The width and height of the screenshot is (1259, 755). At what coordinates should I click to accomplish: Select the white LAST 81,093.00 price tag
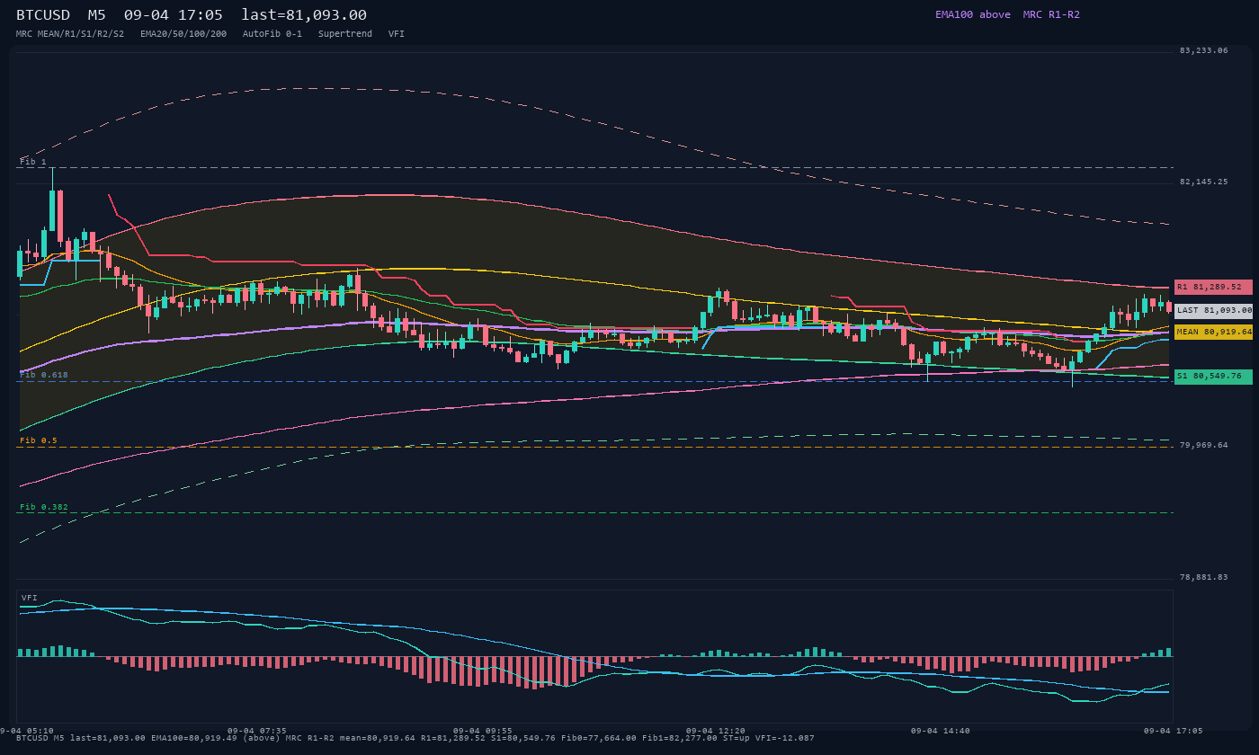(x=1213, y=310)
